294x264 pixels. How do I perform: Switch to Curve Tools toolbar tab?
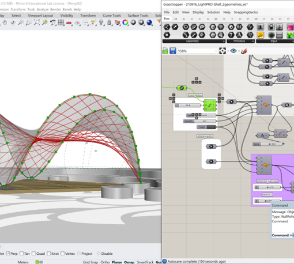click(x=112, y=16)
